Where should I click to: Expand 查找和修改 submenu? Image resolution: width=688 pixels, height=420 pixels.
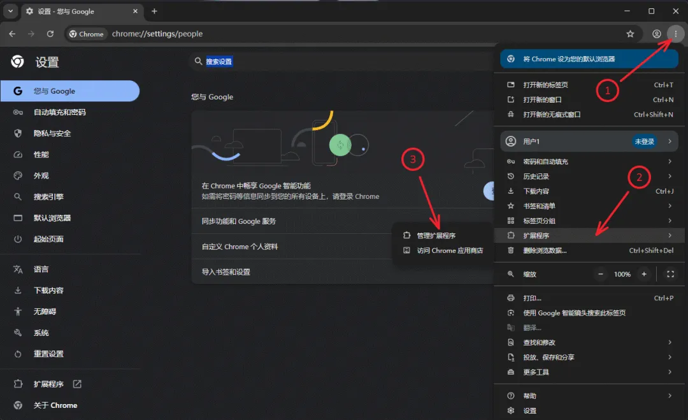589,342
